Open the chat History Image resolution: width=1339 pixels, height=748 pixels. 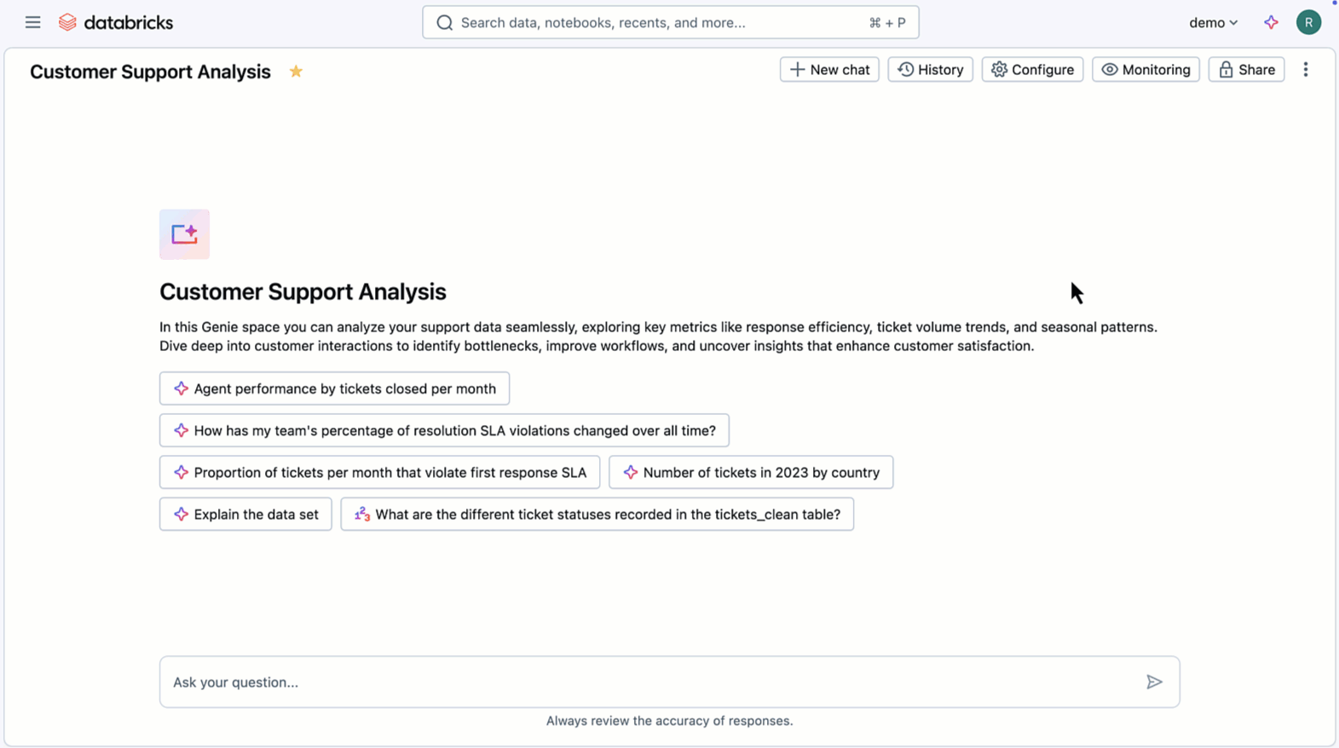[x=930, y=70]
